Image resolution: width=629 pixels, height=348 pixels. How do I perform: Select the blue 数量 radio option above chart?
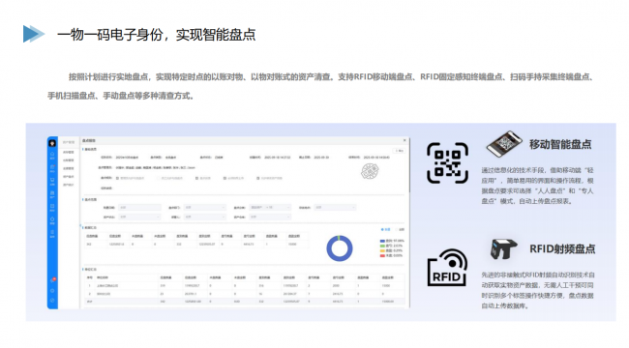tap(385, 230)
